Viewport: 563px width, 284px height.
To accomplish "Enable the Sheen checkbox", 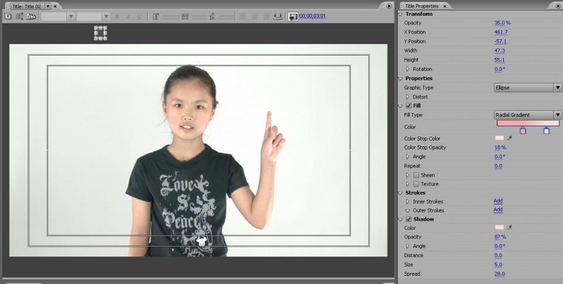I will pos(416,175).
